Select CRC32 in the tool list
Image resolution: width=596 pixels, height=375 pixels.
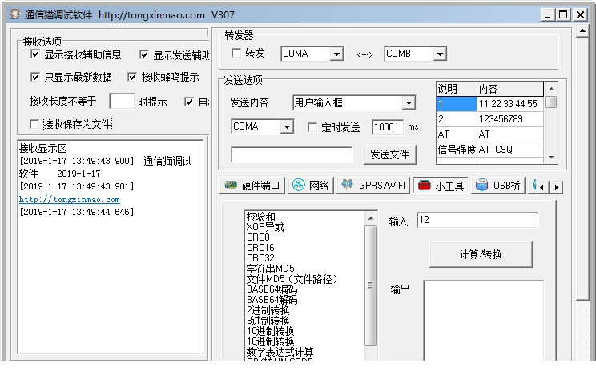click(260, 257)
